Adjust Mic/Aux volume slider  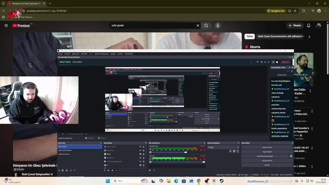179,162
